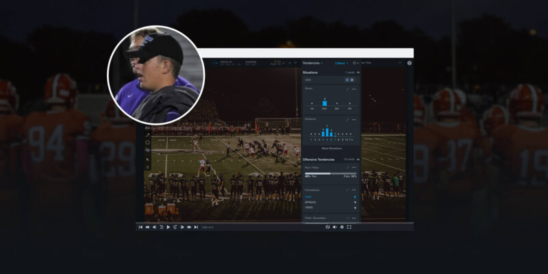The width and height of the screenshot is (548, 274).
Task: Select the circle drawing tool
Action: [147, 142]
